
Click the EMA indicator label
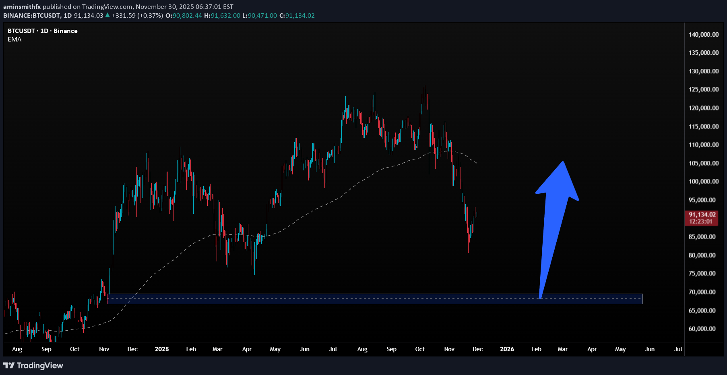point(14,39)
